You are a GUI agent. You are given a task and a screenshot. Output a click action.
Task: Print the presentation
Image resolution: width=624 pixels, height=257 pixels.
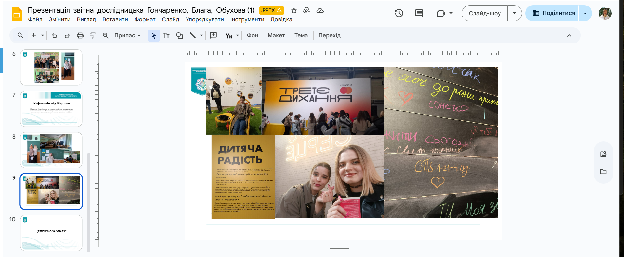point(80,36)
